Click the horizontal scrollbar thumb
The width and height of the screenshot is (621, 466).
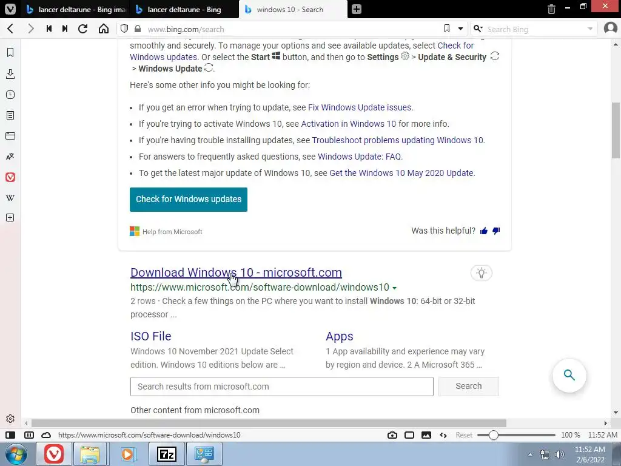click(269, 423)
